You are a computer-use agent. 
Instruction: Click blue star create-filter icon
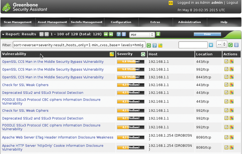click(211, 45)
